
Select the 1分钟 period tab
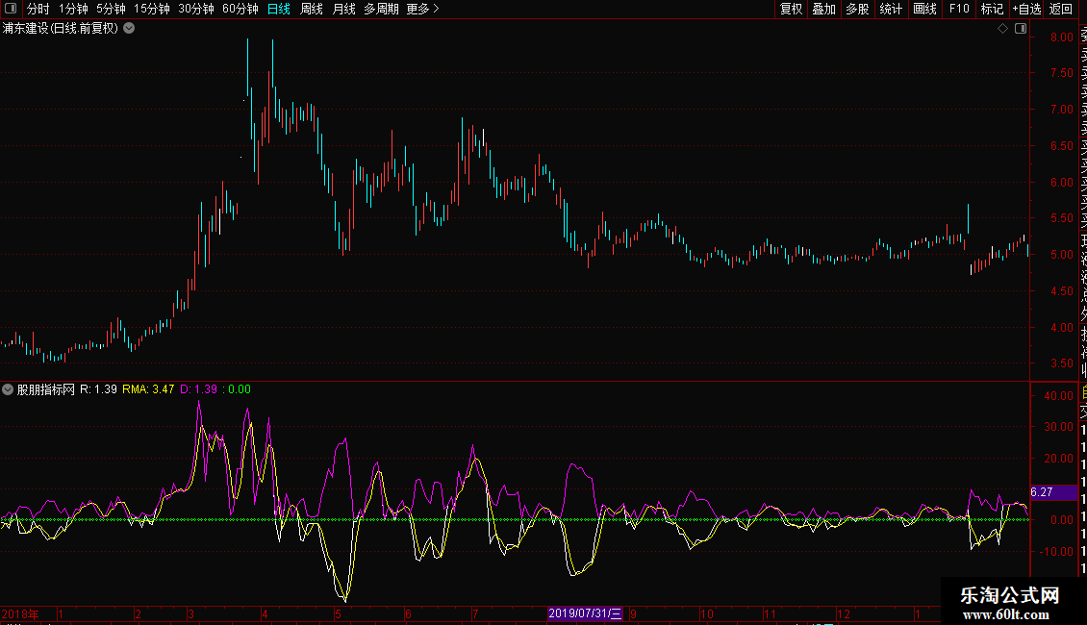click(x=73, y=9)
